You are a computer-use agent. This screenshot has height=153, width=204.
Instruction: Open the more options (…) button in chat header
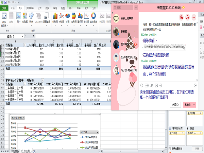[194, 17]
